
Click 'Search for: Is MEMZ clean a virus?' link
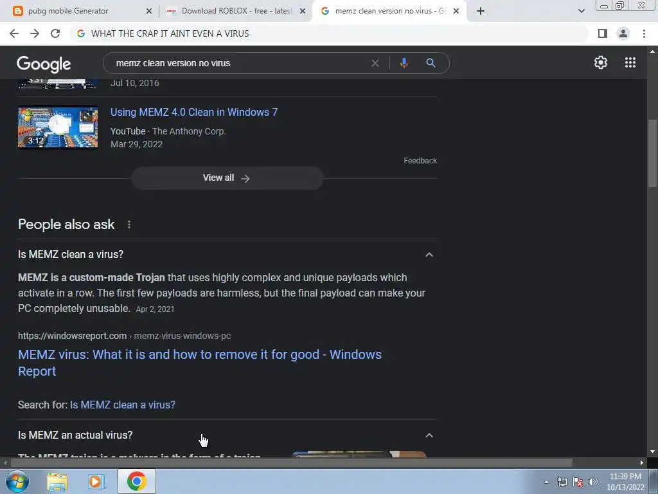(123, 405)
